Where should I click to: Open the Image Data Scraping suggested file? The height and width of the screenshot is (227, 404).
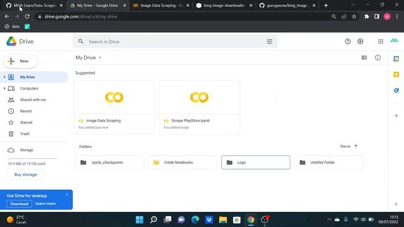point(114,107)
